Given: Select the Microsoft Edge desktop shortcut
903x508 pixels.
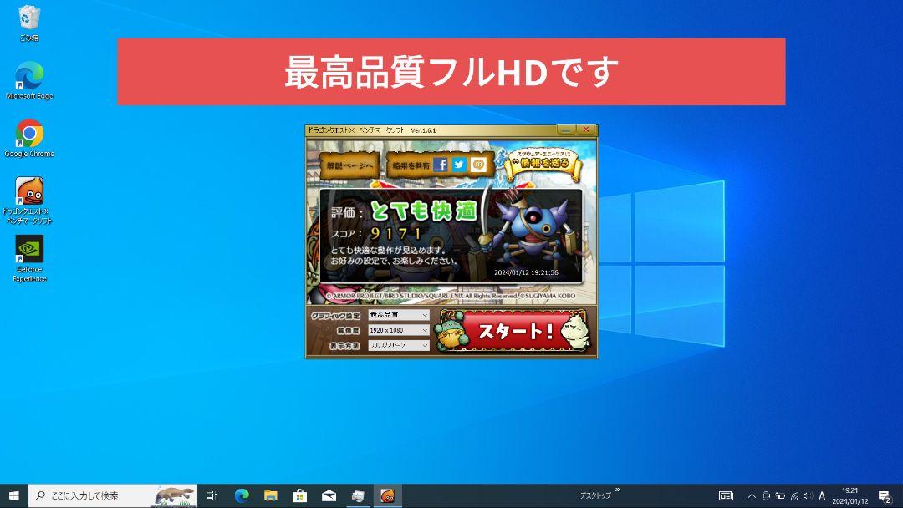Looking at the screenshot, I should pyautogui.click(x=28, y=80).
